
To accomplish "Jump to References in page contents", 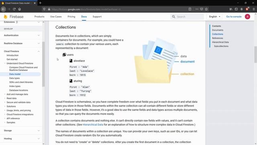I will pyautogui.click(x=218, y=38).
